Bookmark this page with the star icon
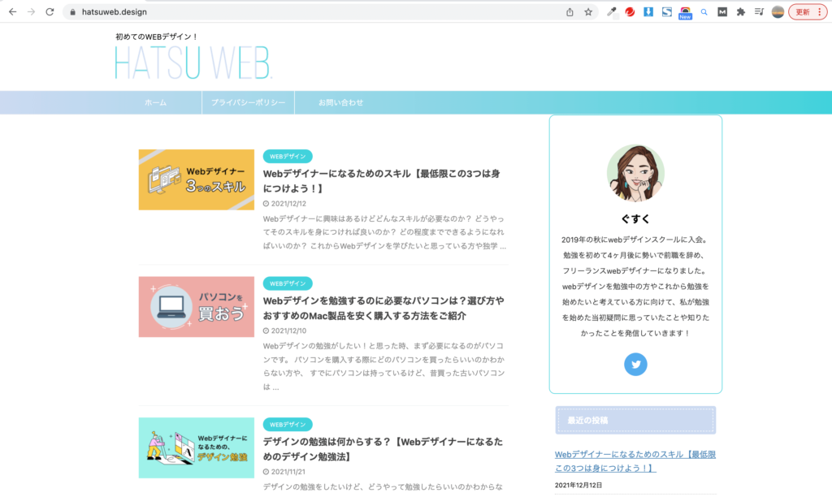832x497 pixels. [x=588, y=11]
